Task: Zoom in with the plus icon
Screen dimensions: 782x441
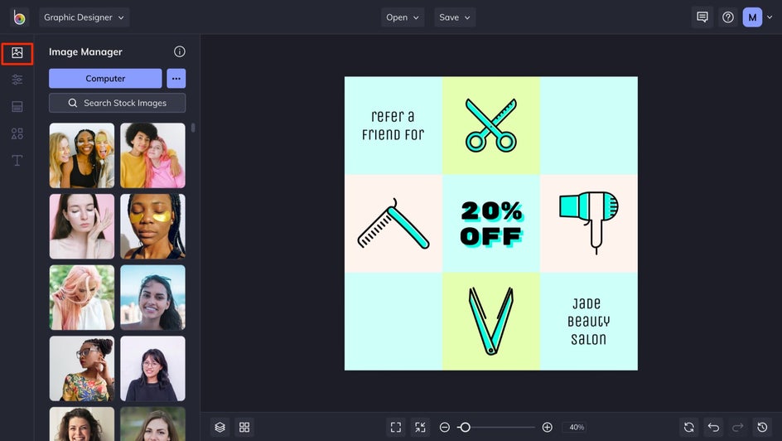Action: 547,427
